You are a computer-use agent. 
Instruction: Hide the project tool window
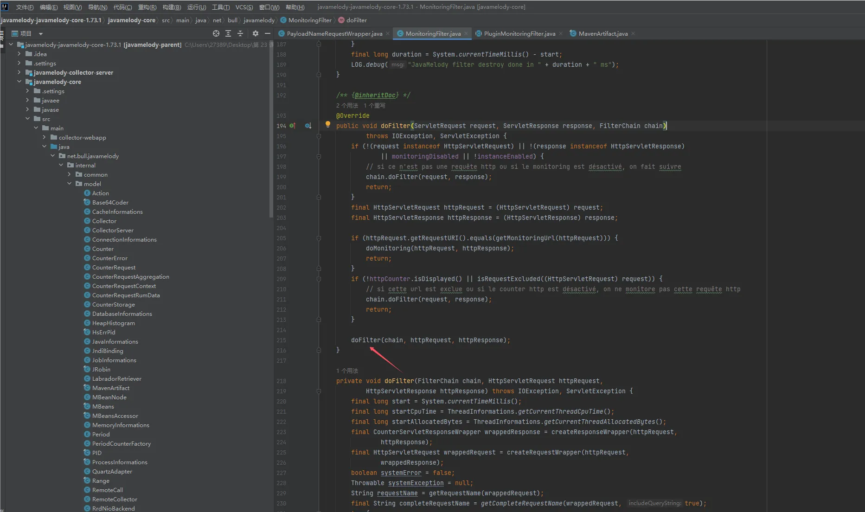pyautogui.click(x=267, y=33)
